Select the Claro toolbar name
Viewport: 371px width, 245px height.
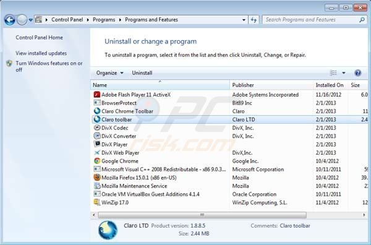pos(117,119)
